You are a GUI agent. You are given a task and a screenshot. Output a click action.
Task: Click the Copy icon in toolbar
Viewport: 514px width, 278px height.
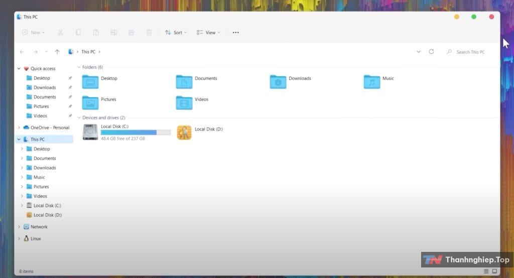coord(78,33)
